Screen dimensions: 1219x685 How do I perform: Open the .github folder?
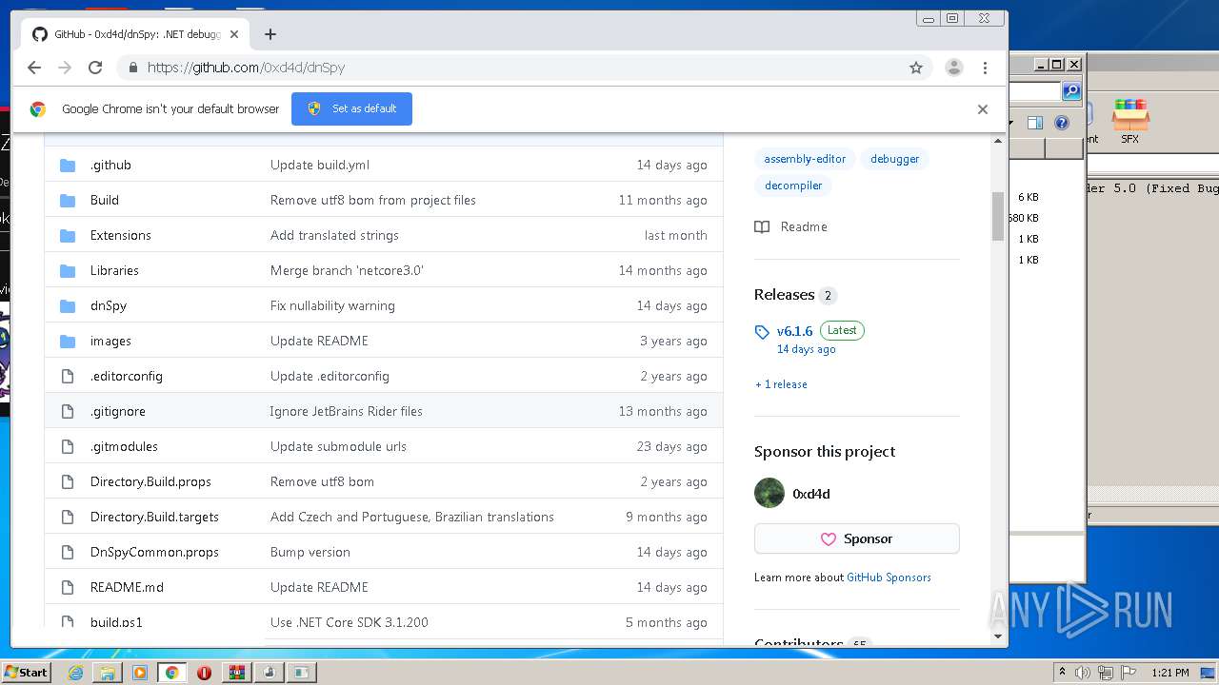[x=110, y=165]
